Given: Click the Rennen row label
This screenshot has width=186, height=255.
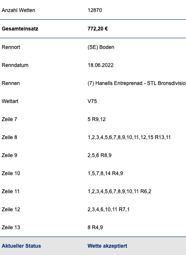Looking at the screenshot, I should (11, 83).
